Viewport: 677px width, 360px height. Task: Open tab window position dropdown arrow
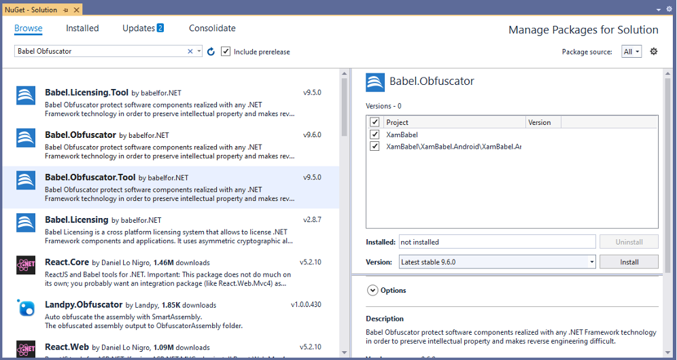pos(659,10)
